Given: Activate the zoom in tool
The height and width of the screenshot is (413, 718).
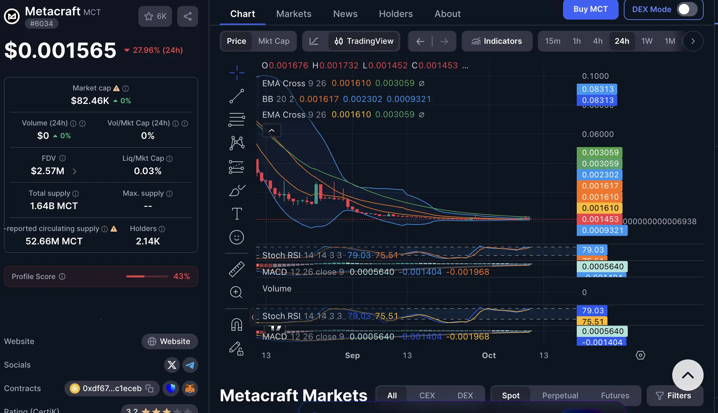Looking at the screenshot, I should tap(236, 292).
